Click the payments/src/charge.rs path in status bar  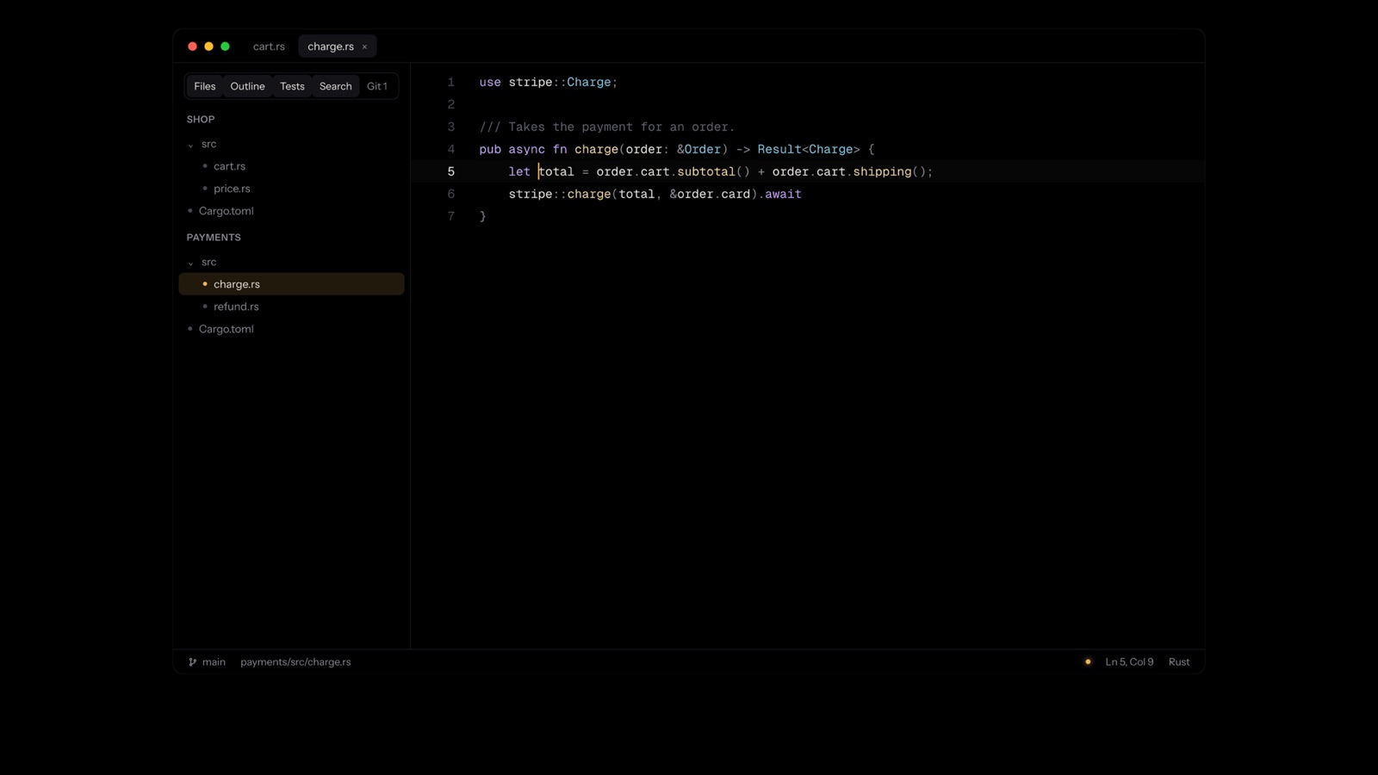(295, 662)
